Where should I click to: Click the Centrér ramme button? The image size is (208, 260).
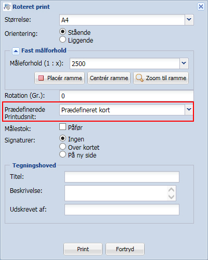click(109, 78)
